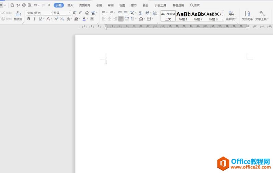Viewport: 273px width, 173px height.
Task: Click the Clear Formatting eraser icon
Action: (87, 13)
